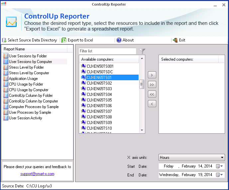This screenshot has width=229, height=190.
Task: Close the ControlUp Reporter window
Action: 224,5
